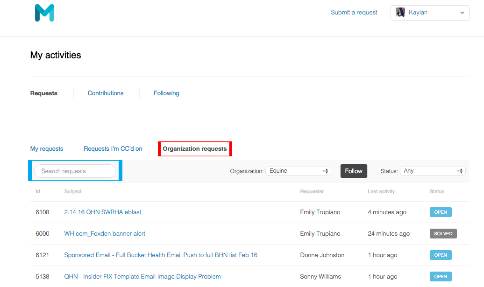The image size is (484, 287).
Task: Select the Requests tab
Action: pyautogui.click(x=44, y=93)
